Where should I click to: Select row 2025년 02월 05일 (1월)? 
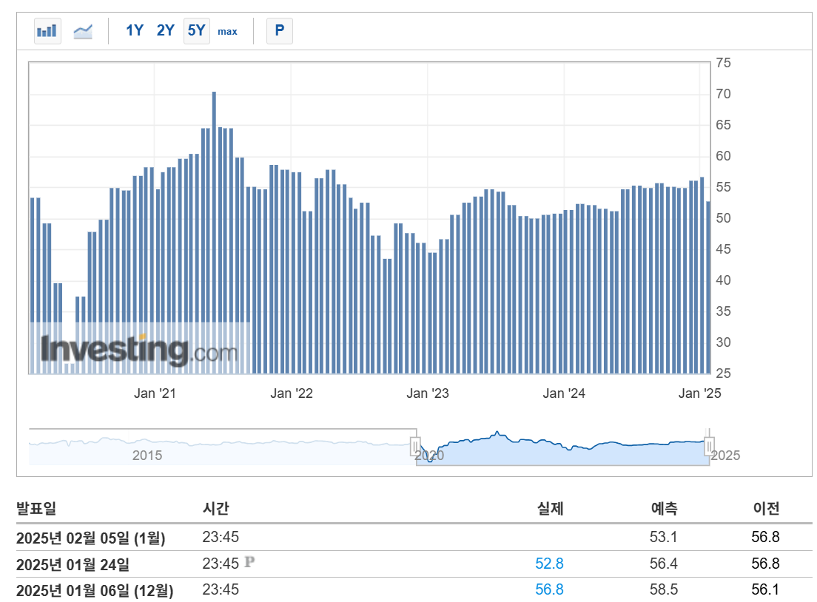tap(414, 537)
